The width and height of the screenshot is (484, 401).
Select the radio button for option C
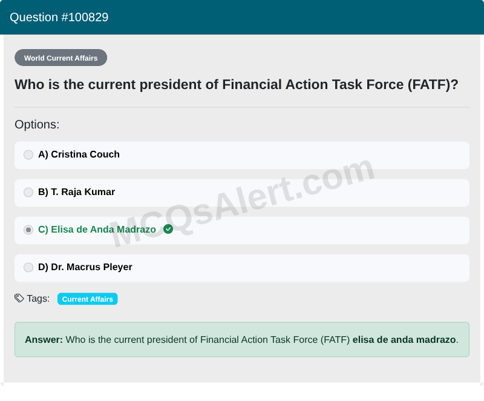click(x=28, y=230)
